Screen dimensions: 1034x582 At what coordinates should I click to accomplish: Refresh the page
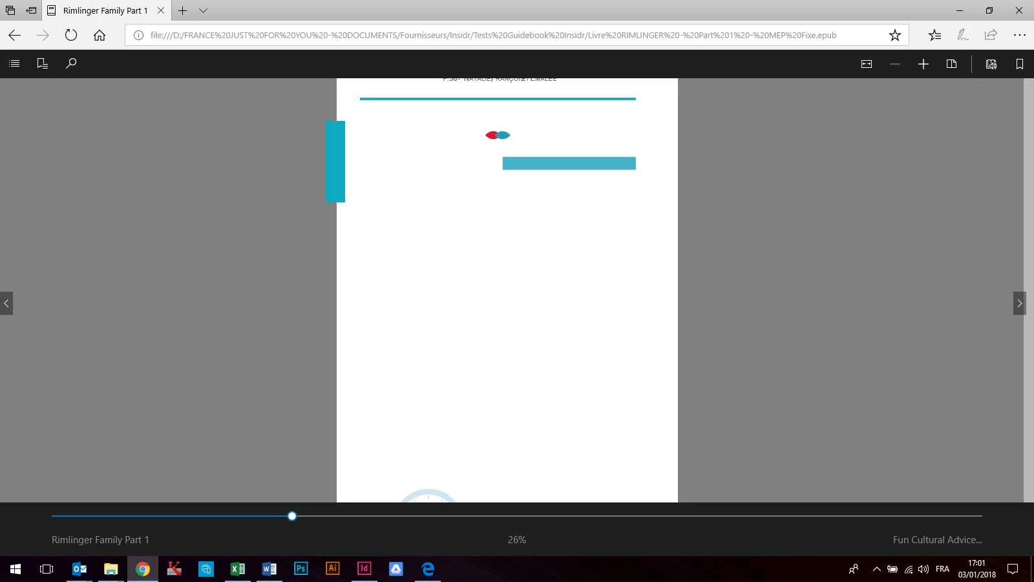coord(71,36)
